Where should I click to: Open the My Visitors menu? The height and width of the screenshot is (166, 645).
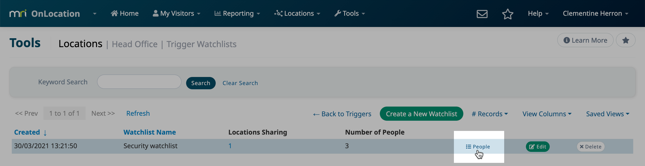click(x=176, y=13)
